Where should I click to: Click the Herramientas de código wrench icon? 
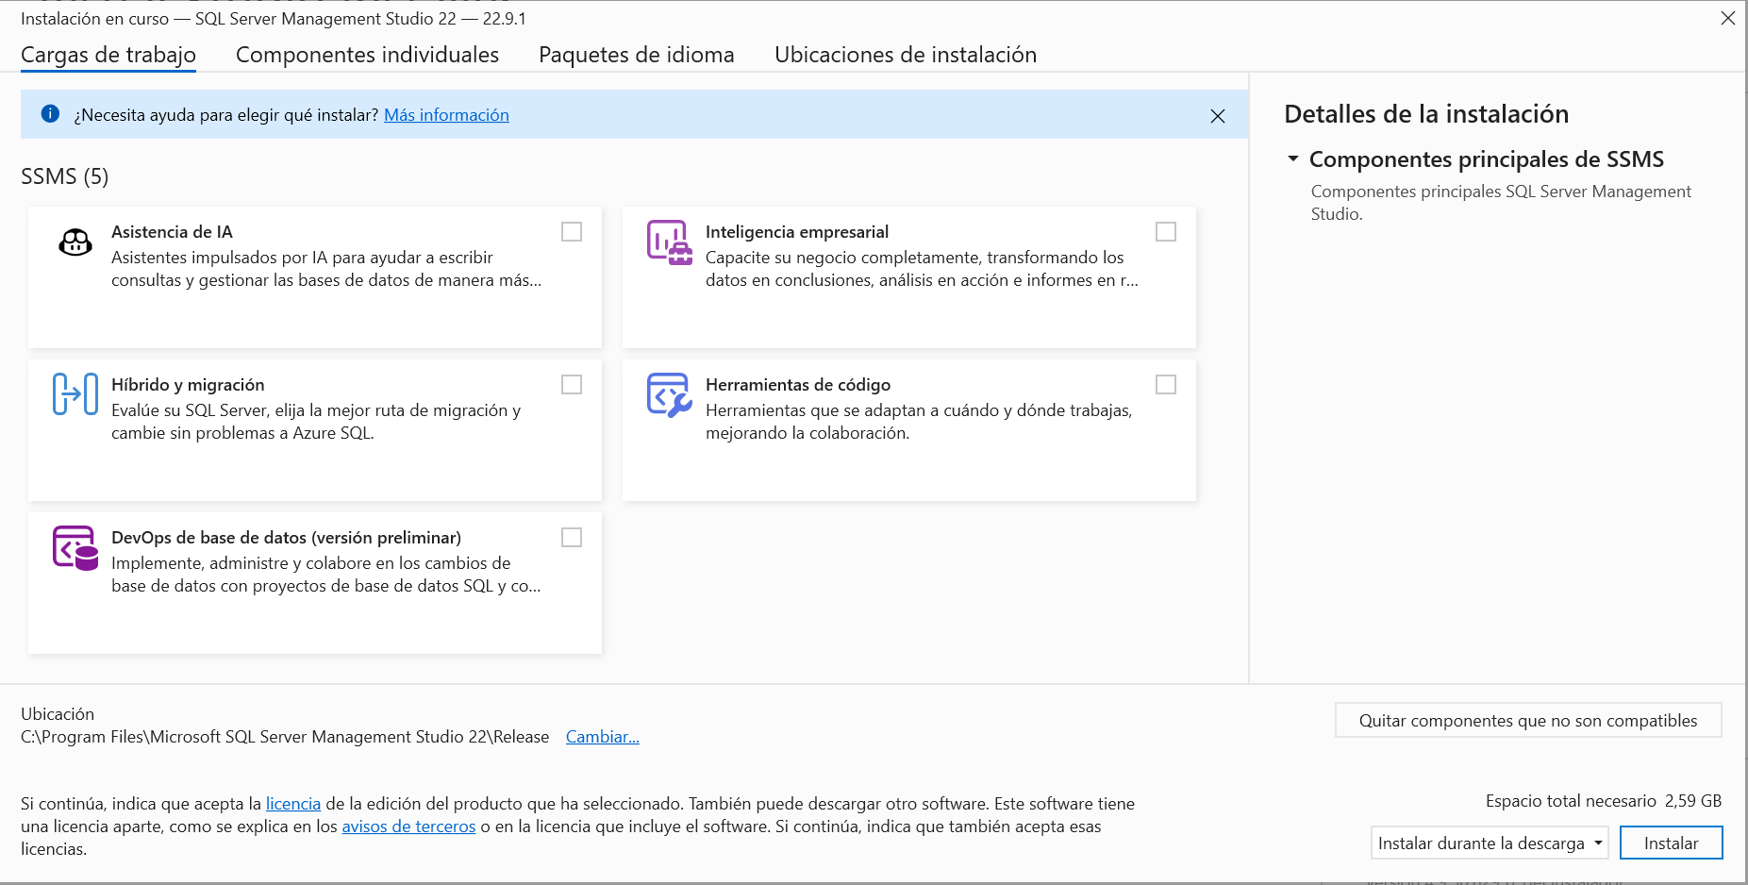[x=670, y=394]
